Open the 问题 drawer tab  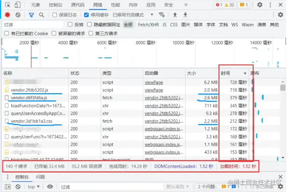(x=40, y=177)
